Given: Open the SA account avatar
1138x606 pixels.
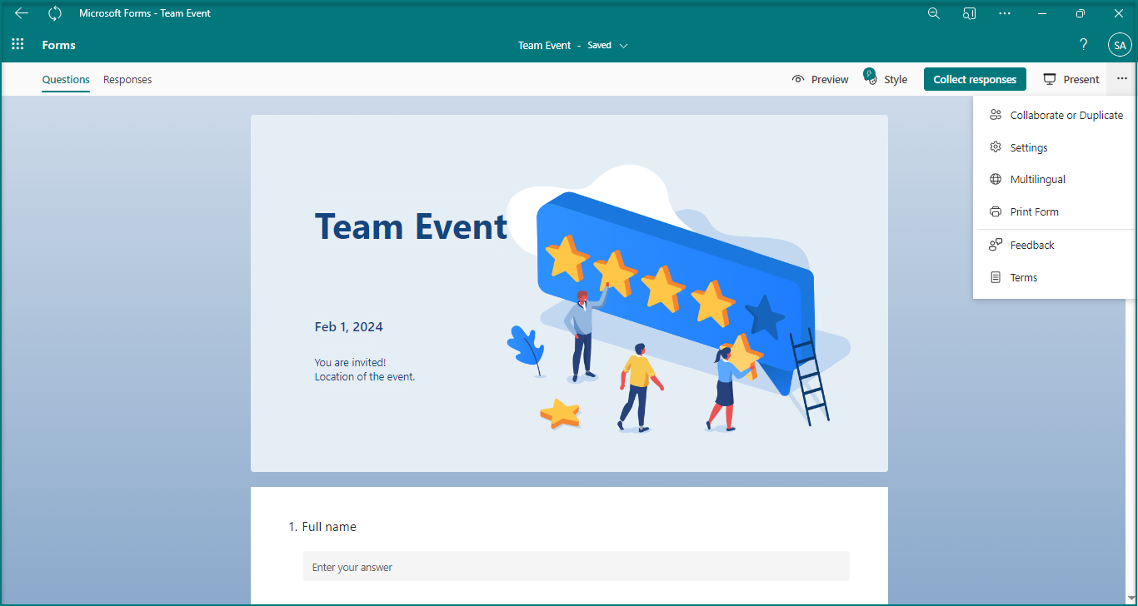Looking at the screenshot, I should 1120,45.
